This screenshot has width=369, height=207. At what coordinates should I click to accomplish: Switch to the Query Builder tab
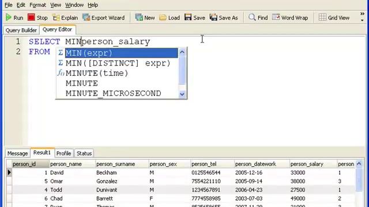(21, 30)
